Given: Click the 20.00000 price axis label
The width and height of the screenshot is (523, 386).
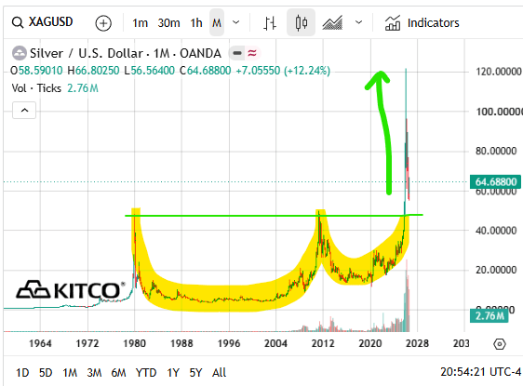Looking at the screenshot, I should 496,270.
